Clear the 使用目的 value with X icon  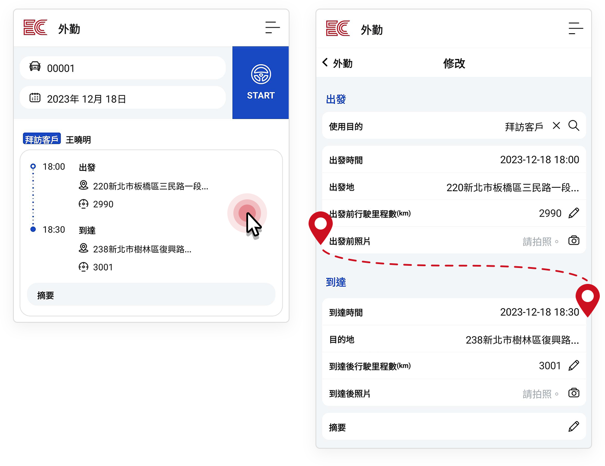(x=556, y=126)
